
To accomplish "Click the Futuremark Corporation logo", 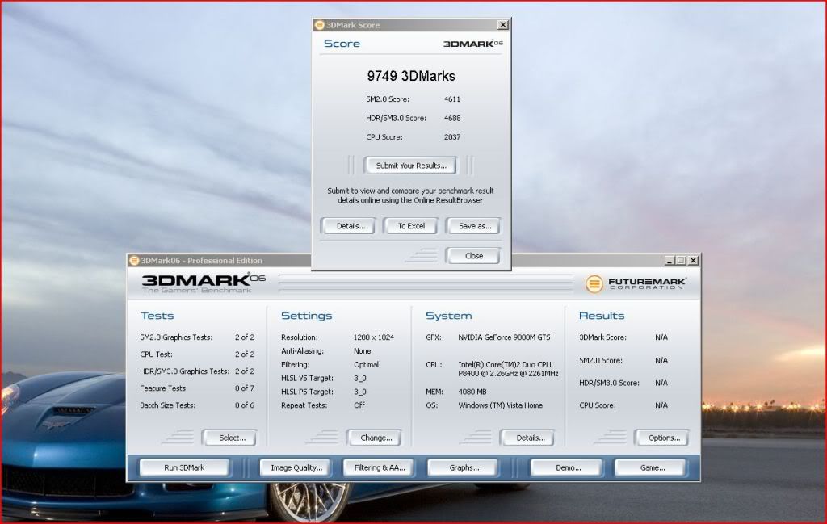I will pos(636,283).
